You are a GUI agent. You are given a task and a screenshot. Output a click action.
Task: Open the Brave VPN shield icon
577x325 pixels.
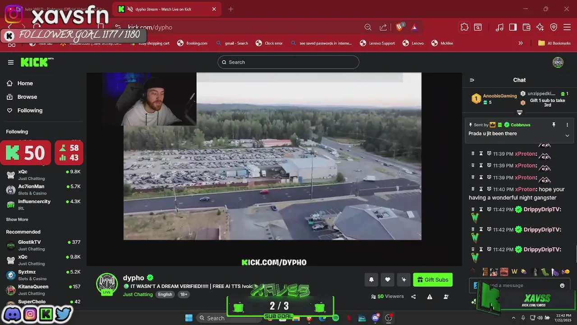tap(554, 28)
